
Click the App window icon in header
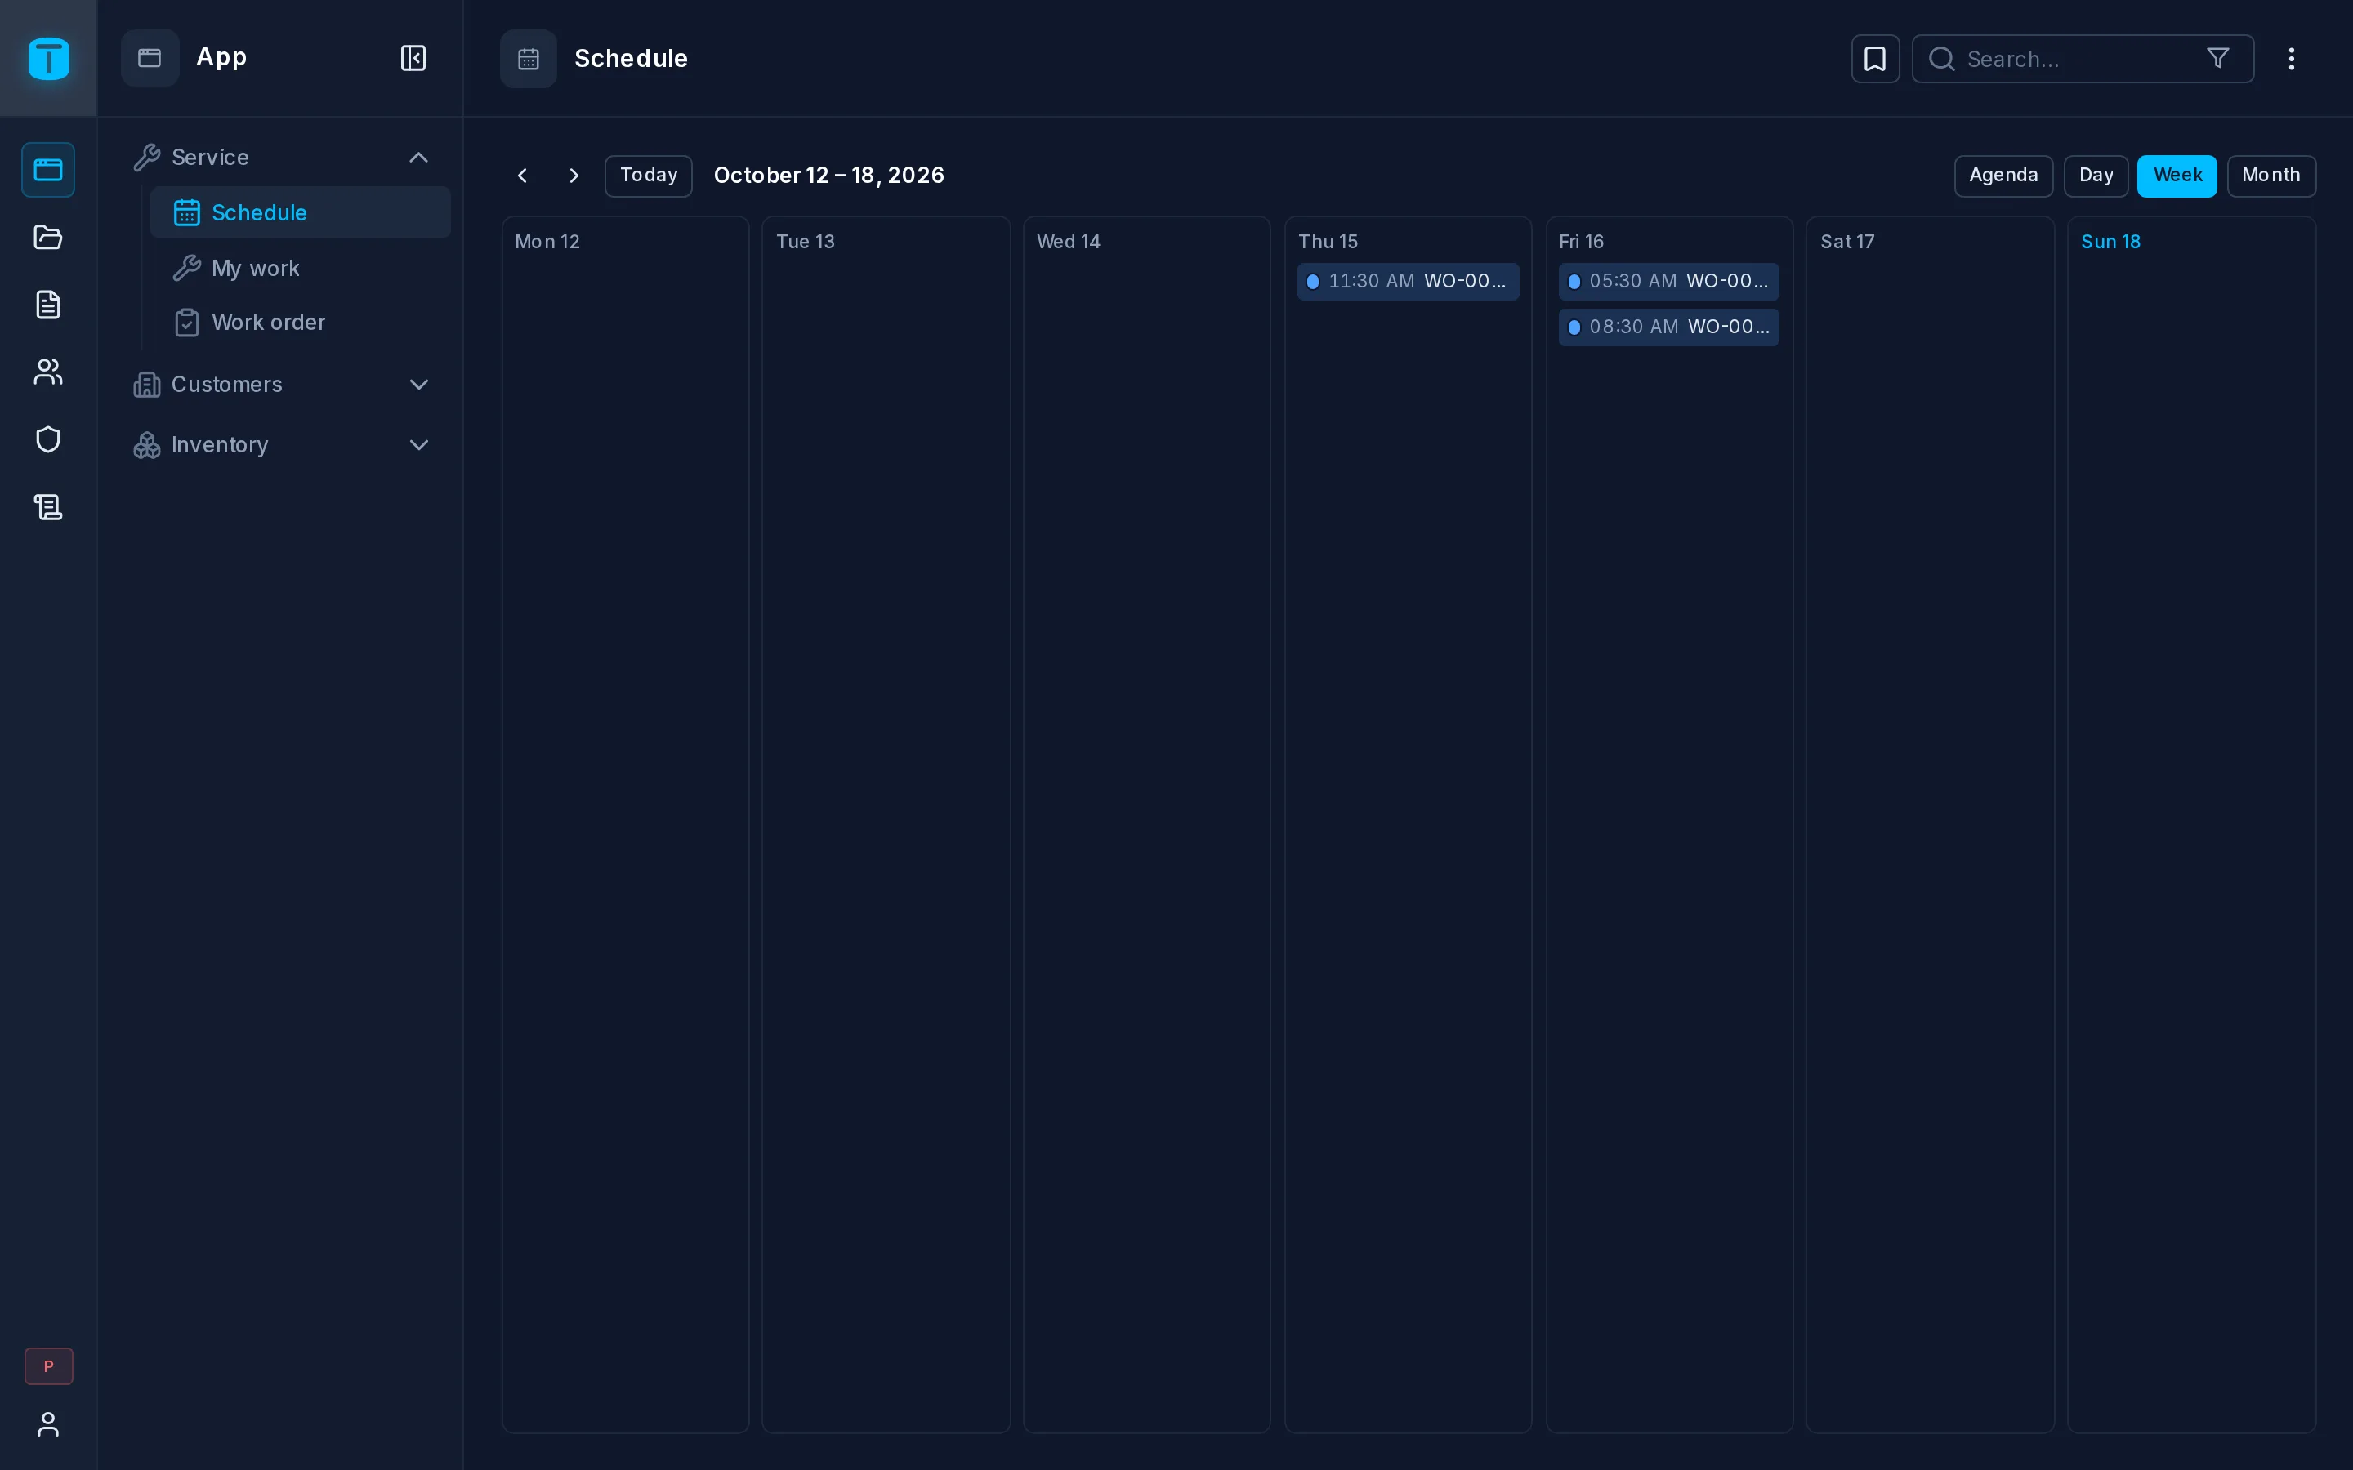click(150, 58)
